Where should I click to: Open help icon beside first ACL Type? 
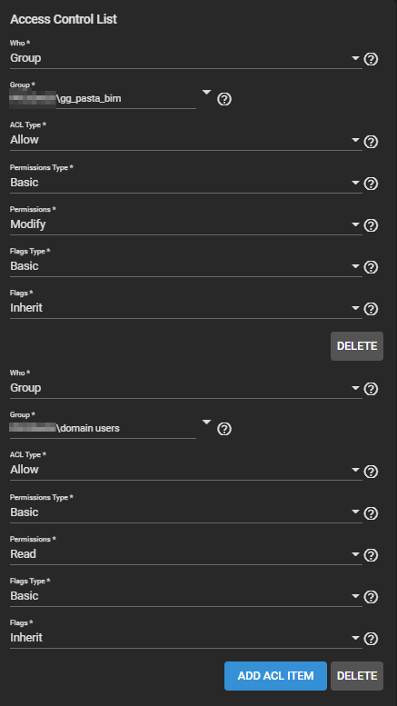tap(371, 142)
